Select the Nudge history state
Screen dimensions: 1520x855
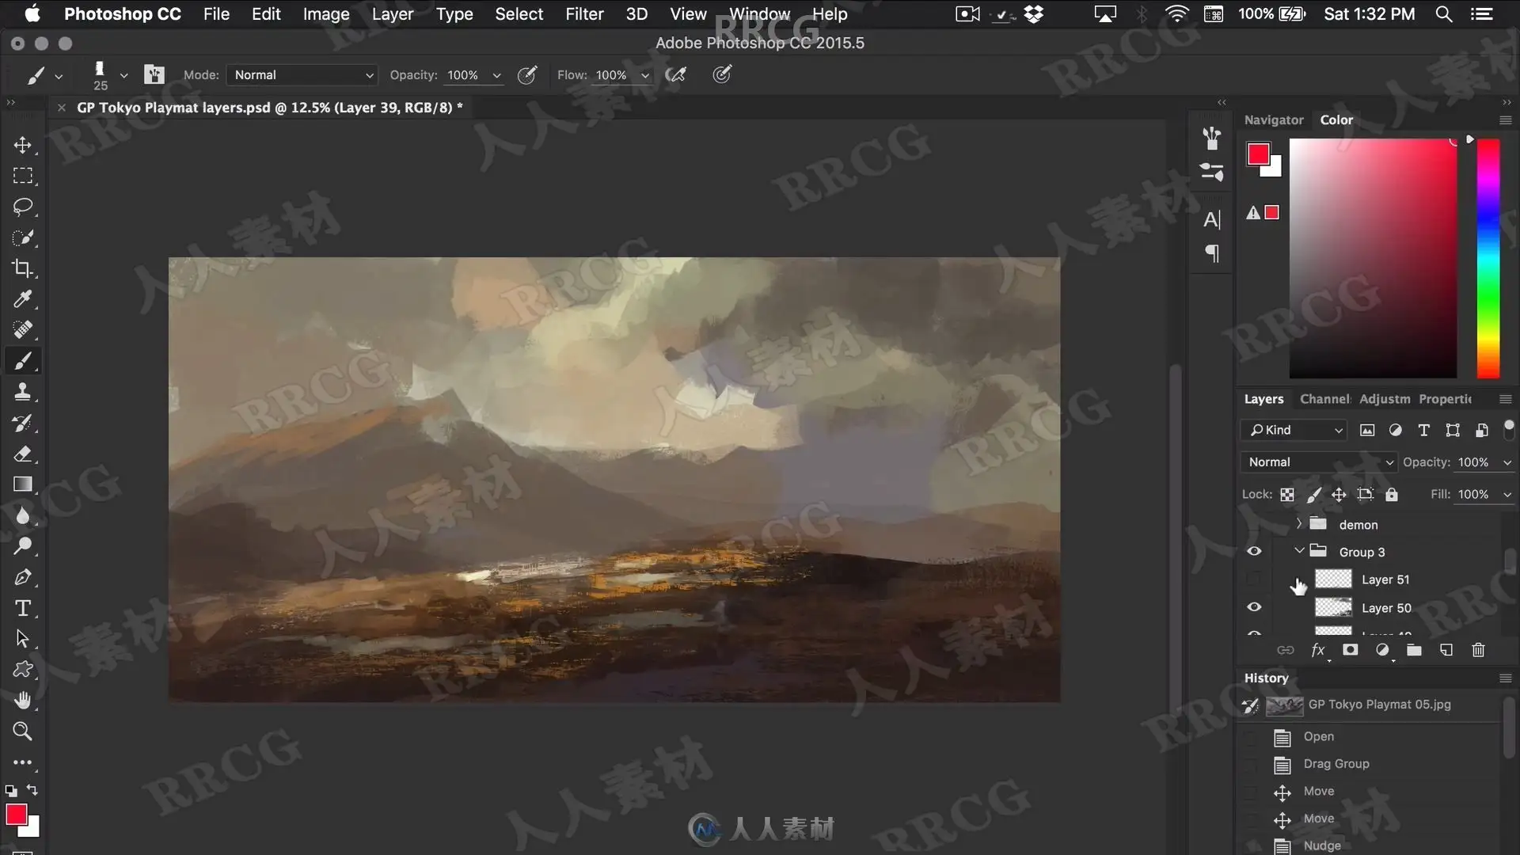coord(1322,845)
